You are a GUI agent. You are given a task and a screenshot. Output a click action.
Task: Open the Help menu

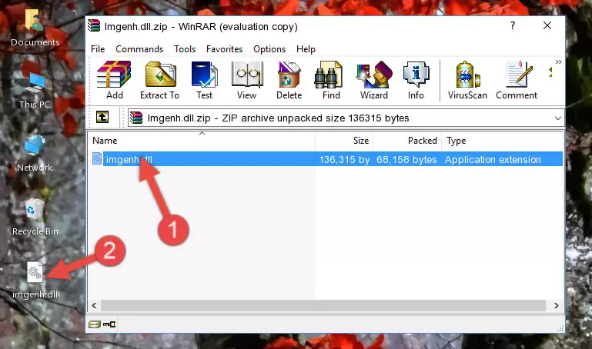[x=306, y=49]
